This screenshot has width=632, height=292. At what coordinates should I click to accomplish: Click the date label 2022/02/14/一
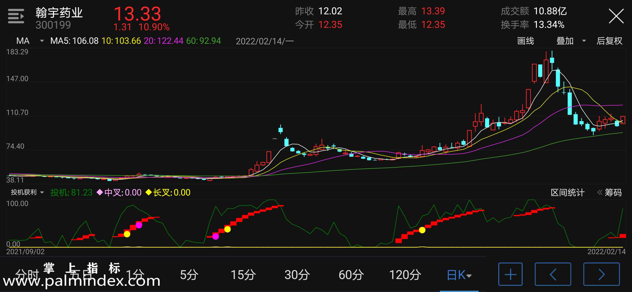click(x=265, y=41)
